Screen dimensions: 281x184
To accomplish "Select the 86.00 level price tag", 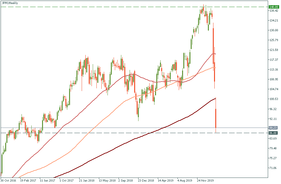I will (x=273, y=133).
